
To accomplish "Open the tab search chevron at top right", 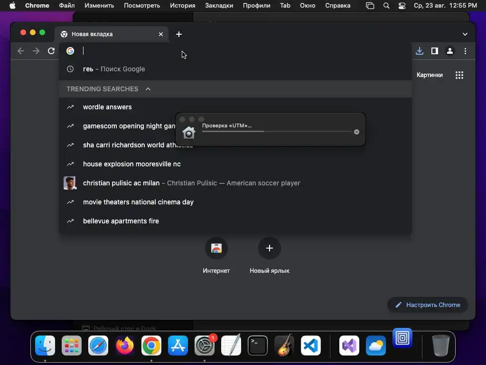I will coord(465,34).
